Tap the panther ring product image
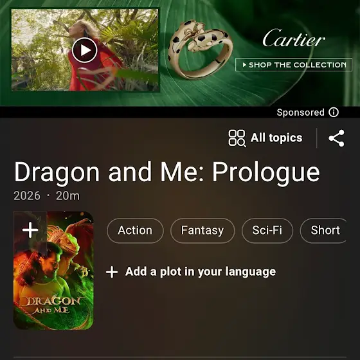The width and height of the screenshot is (360, 360). 199,49
